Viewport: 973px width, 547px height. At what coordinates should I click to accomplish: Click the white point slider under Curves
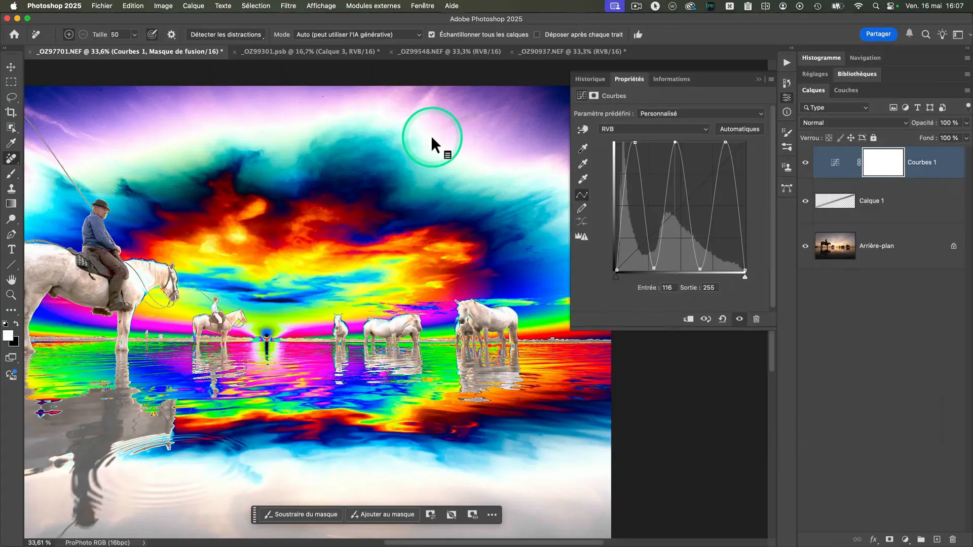pyautogui.click(x=745, y=277)
